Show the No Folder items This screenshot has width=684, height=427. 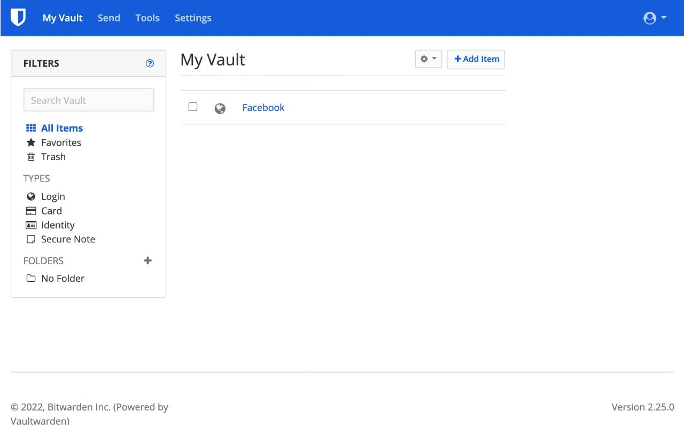tap(63, 278)
